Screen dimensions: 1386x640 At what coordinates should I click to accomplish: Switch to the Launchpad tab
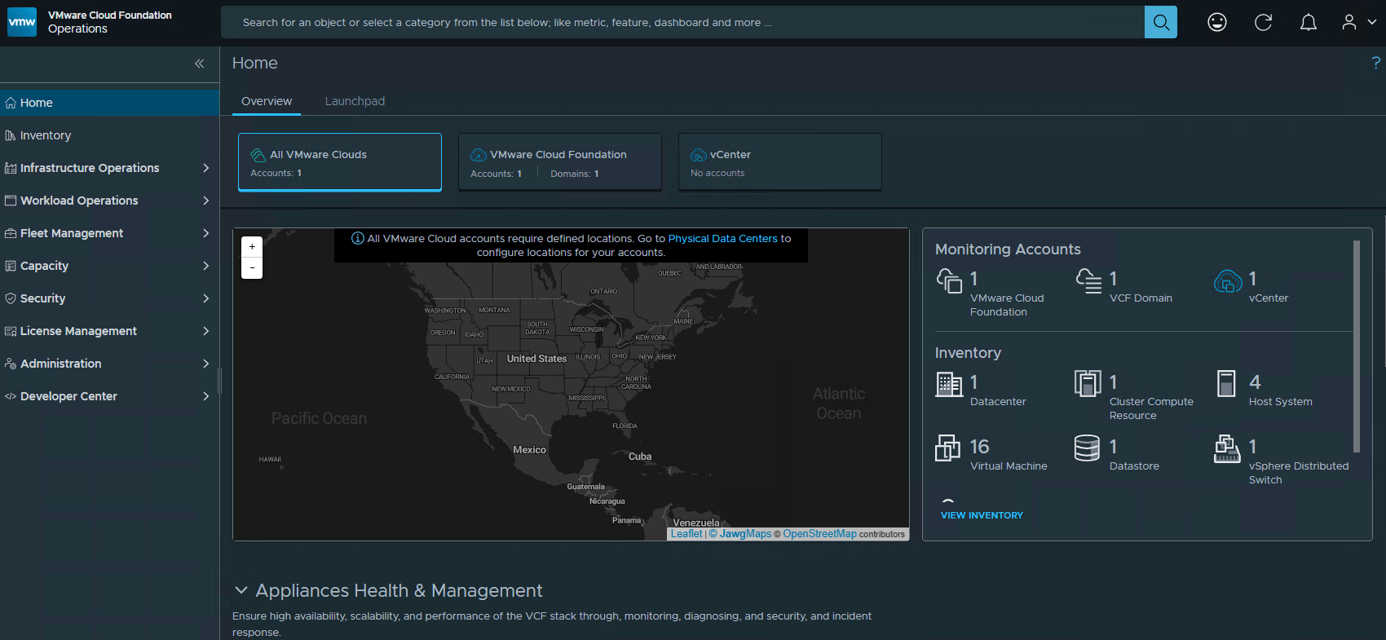click(x=355, y=101)
